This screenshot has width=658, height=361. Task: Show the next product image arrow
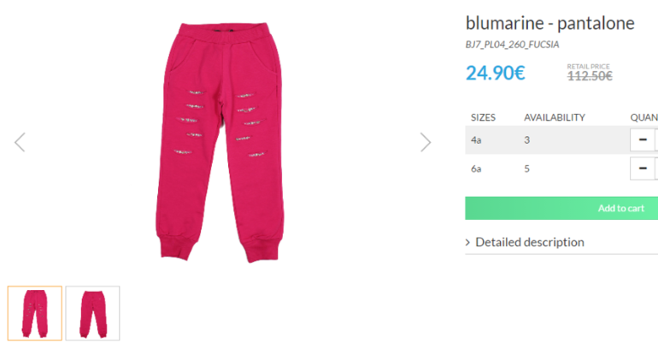coord(426,142)
